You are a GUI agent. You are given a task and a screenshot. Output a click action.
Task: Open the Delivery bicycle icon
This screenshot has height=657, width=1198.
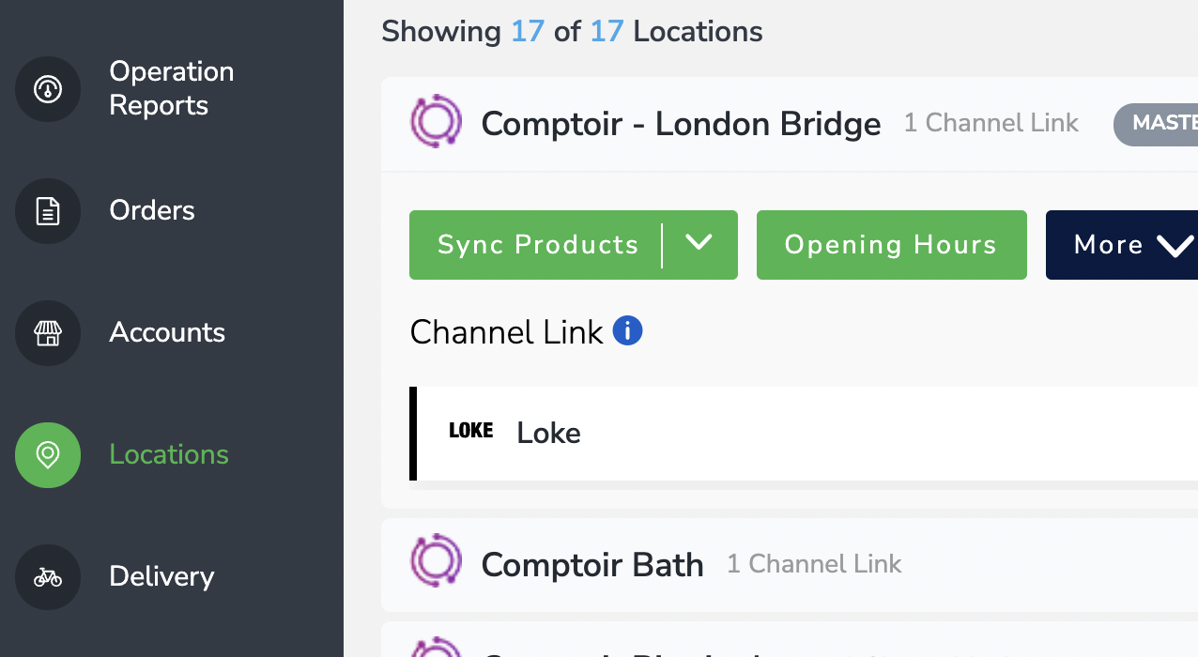pyautogui.click(x=48, y=577)
